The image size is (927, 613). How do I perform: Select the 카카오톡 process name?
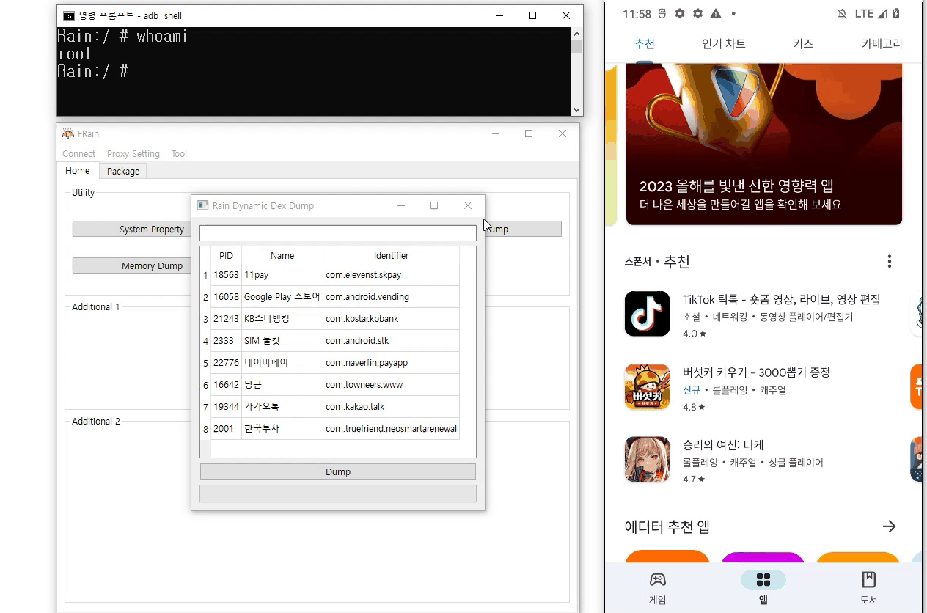(x=282, y=407)
